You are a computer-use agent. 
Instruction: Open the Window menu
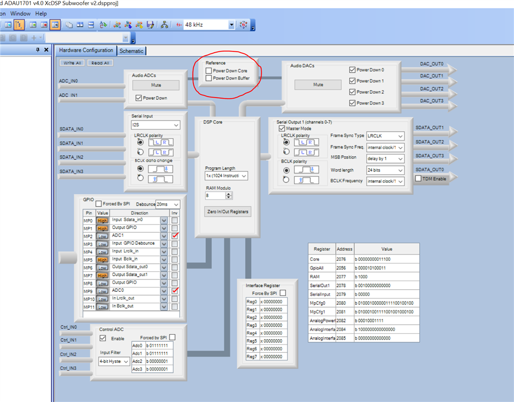pos(21,14)
